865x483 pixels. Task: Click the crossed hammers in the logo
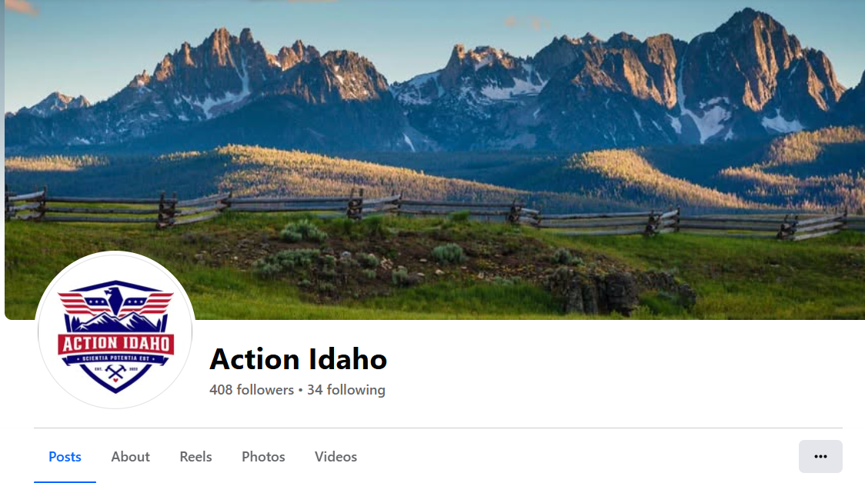point(115,373)
